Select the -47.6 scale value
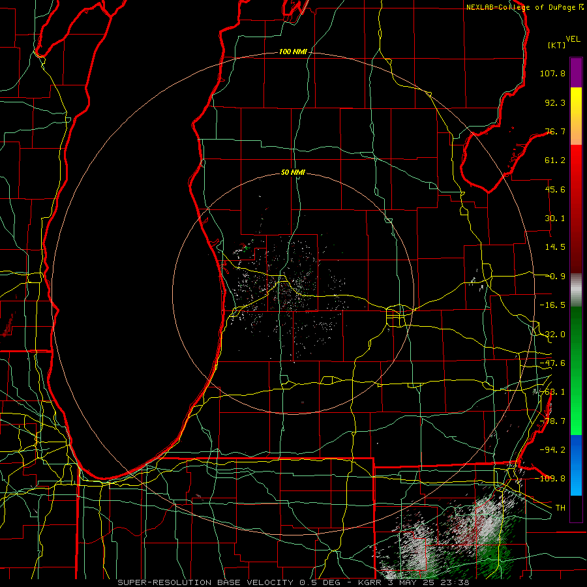The image size is (587, 587). pyautogui.click(x=552, y=363)
